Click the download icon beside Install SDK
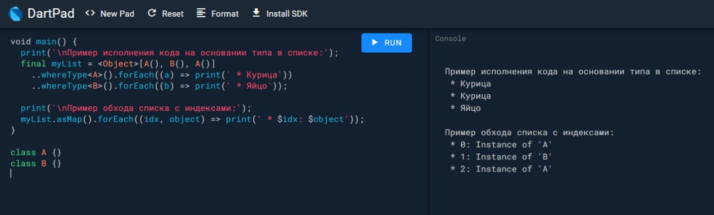714x215 pixels. [x=257, y=13]
